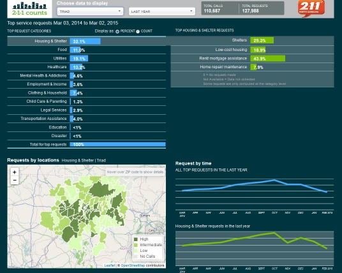342x273 pixels.
Task: Select the PERCENT display radio button
Action: (117, 31)
